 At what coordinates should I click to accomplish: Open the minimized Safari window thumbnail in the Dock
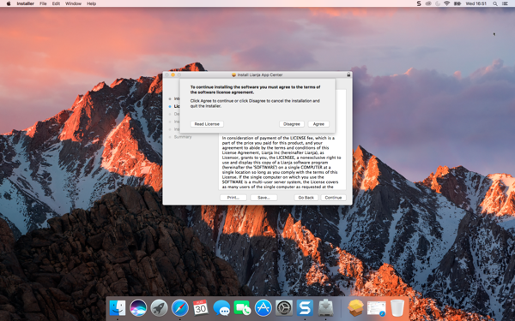coord(377,308)
